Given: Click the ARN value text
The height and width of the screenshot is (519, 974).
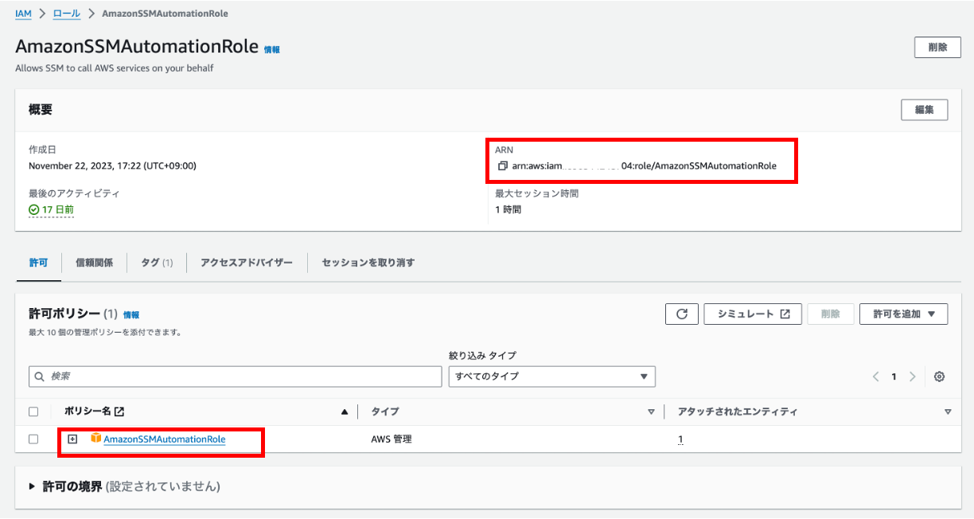Looking at the screenshot, I should [645, 166].
